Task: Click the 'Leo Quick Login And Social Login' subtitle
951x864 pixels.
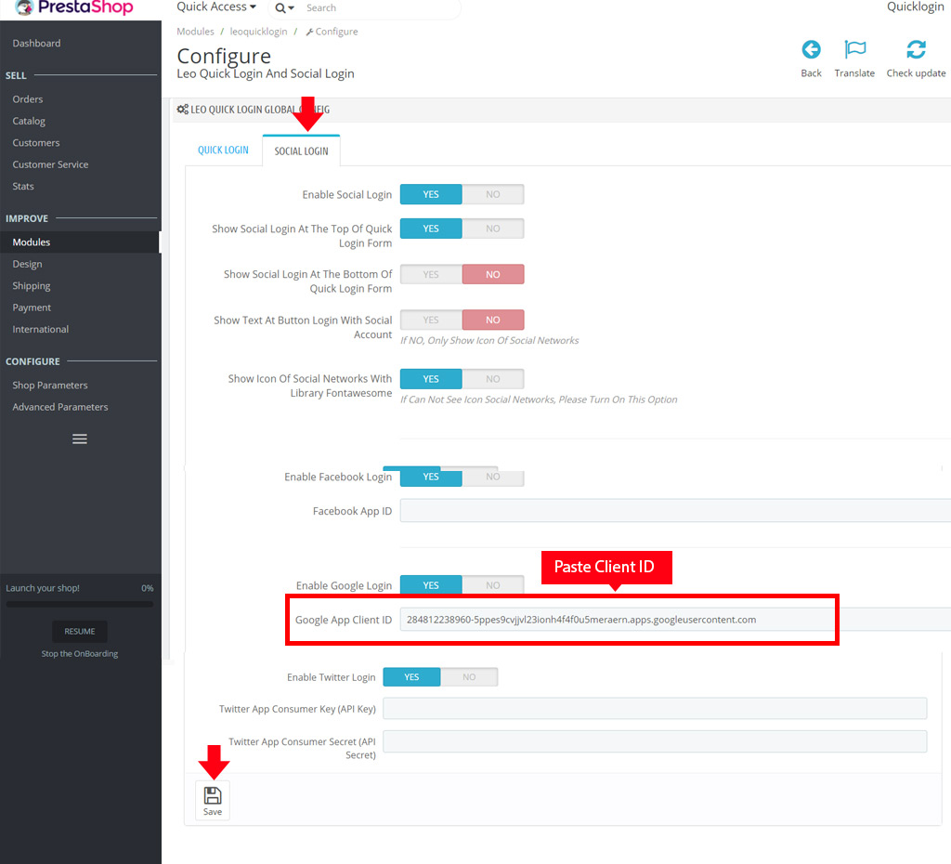Action: coord(265,73)
